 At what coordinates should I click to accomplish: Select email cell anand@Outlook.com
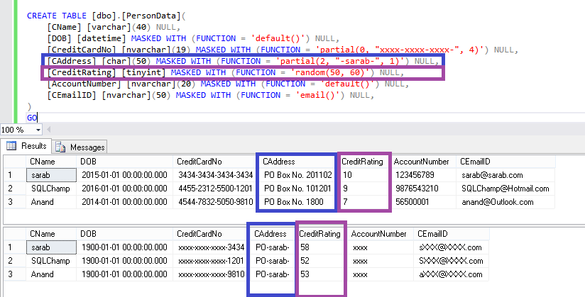coord(506,202)
